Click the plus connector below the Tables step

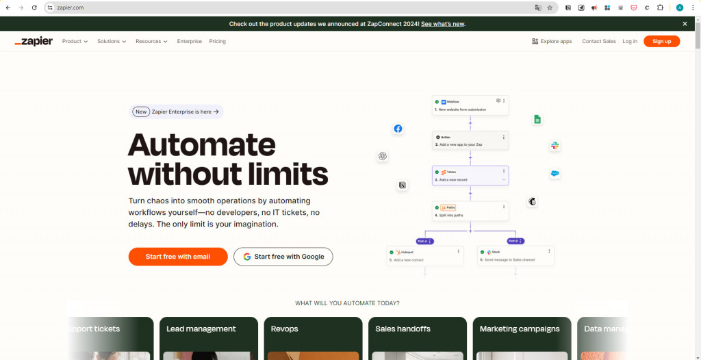pos(470,193)
